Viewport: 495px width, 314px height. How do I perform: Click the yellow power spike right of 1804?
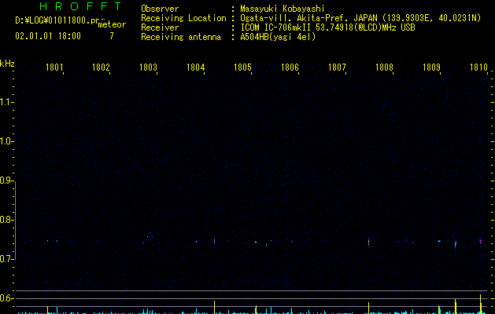pyautogui.click(x=214, y=307)
